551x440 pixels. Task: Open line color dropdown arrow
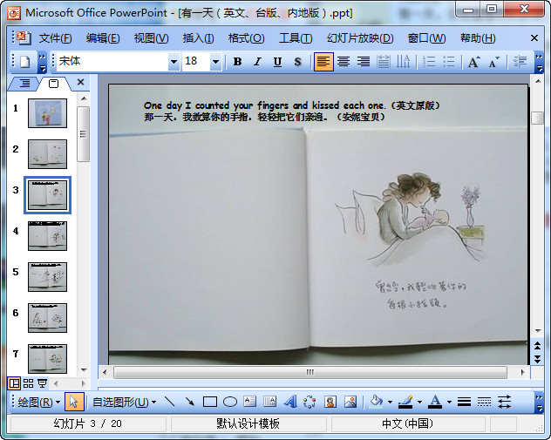pos(419,402)
